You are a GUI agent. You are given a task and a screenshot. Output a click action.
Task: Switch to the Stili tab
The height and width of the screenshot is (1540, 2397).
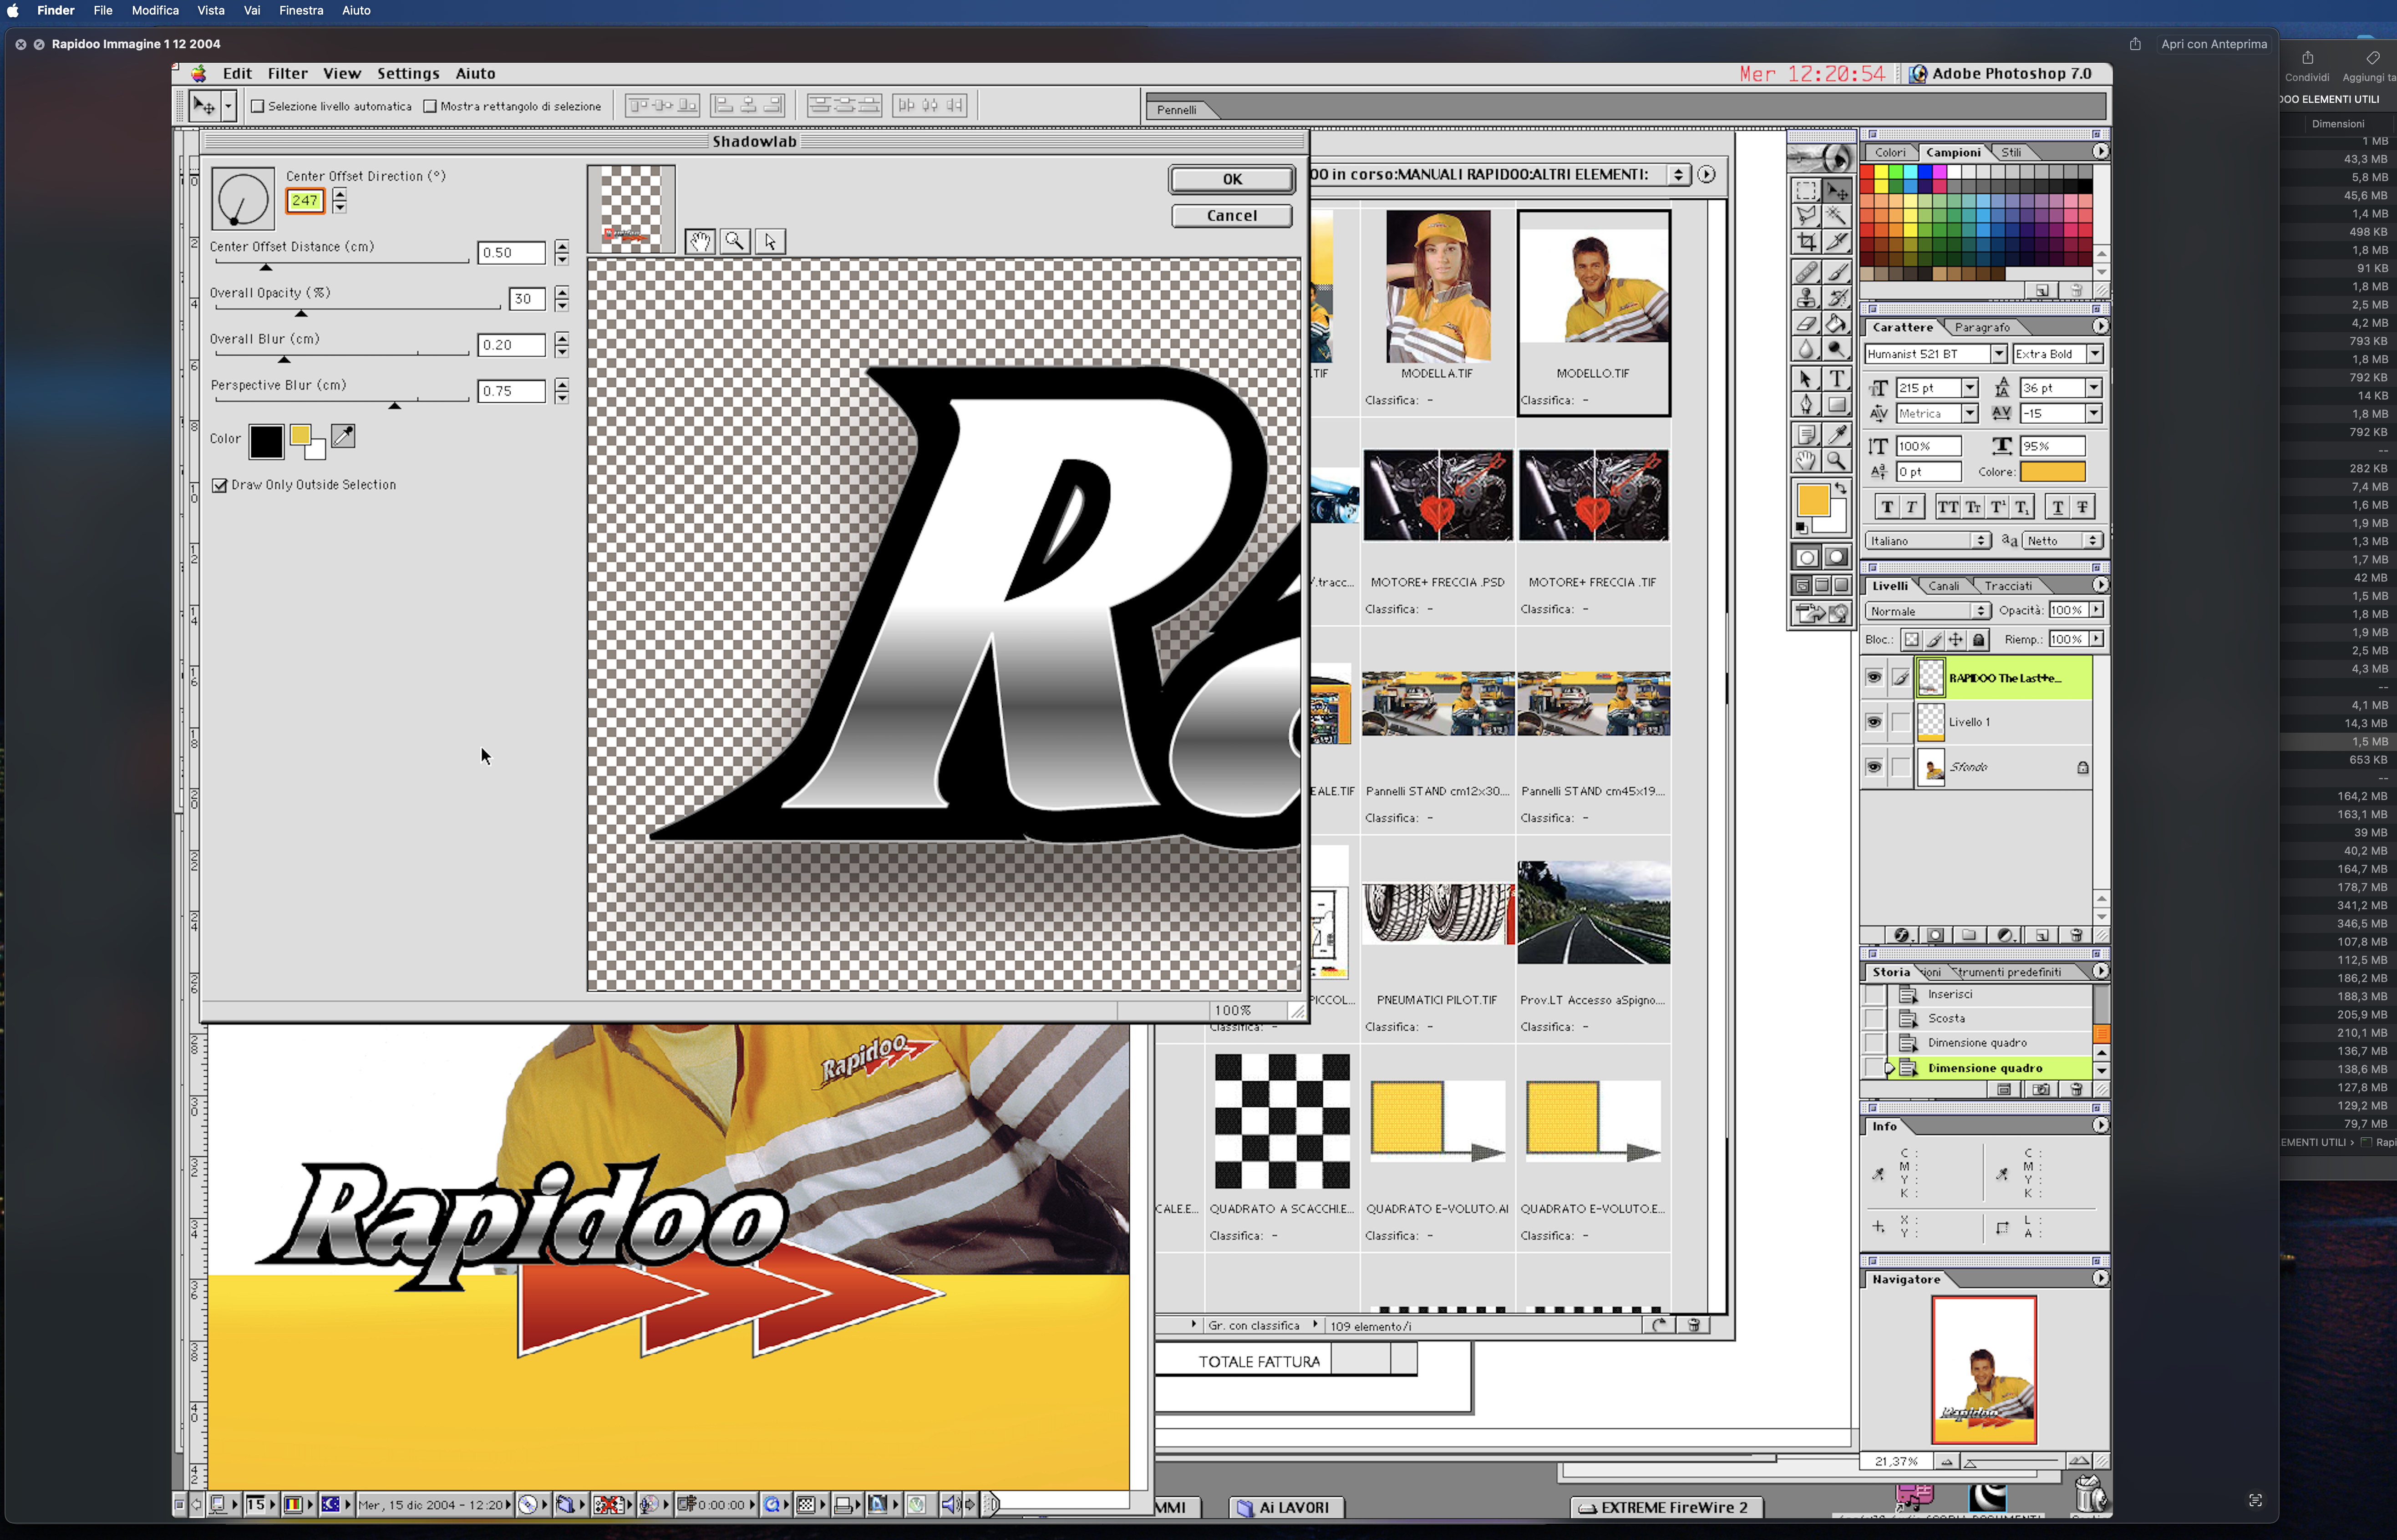[x=2011, y=153]
